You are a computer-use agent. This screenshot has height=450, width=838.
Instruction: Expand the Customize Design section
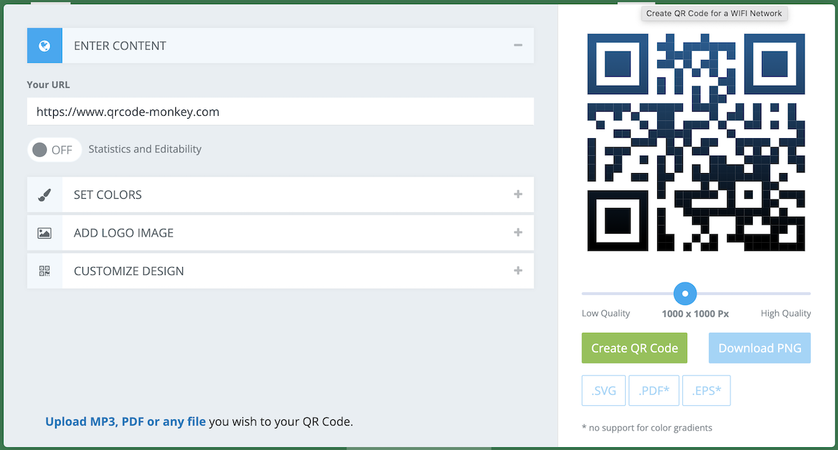[x=518, y=271]
